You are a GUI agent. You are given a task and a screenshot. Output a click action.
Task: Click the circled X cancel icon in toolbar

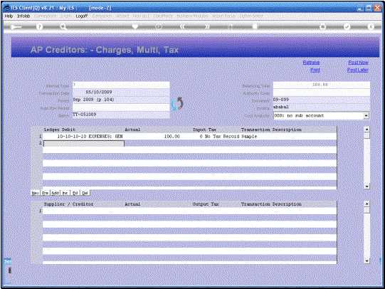[371, 27]
